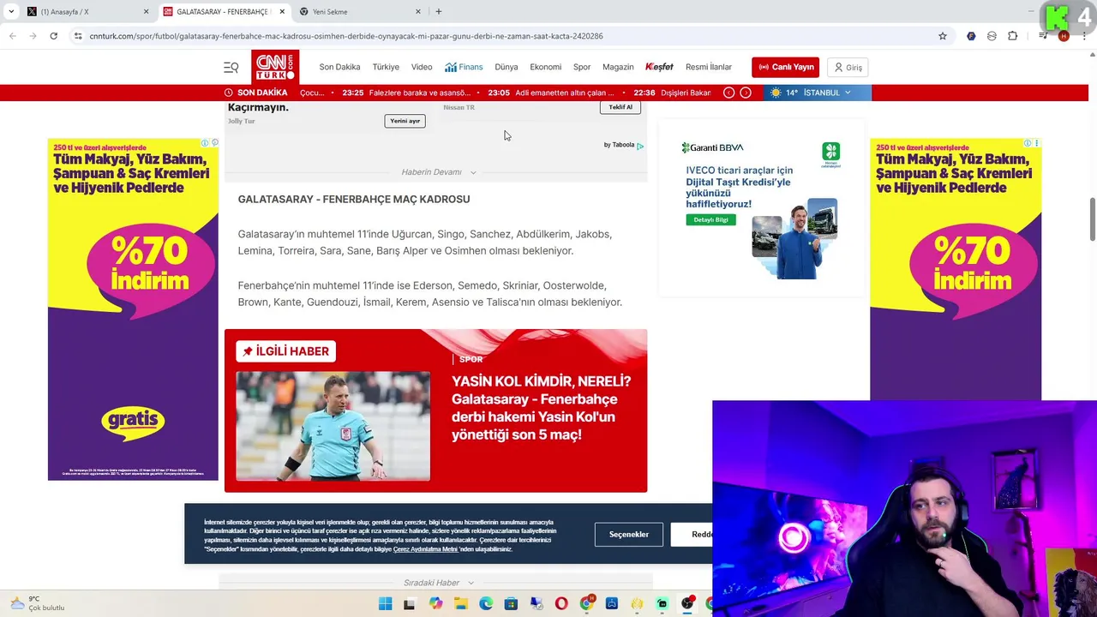Open Task View from the taskbar

pyautogui.click(x=410, y=603)
